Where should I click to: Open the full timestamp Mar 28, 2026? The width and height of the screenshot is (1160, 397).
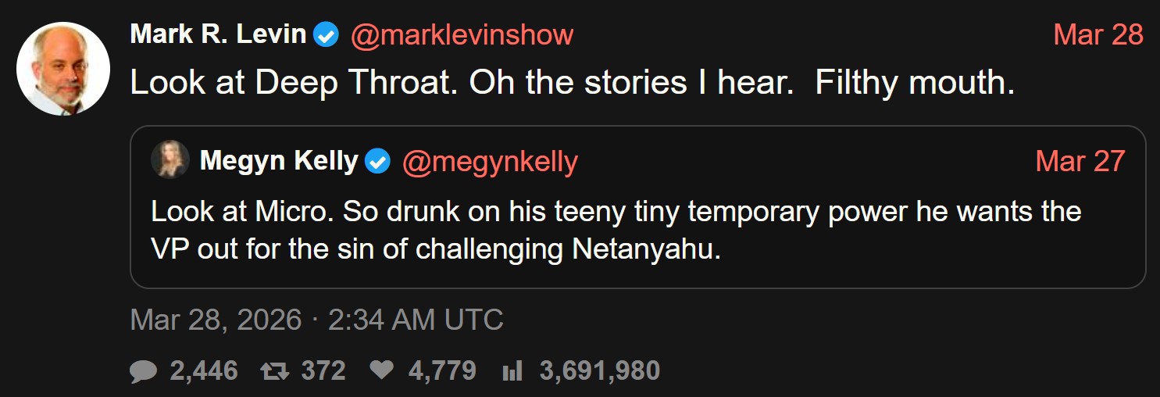(x=316, y=320)
